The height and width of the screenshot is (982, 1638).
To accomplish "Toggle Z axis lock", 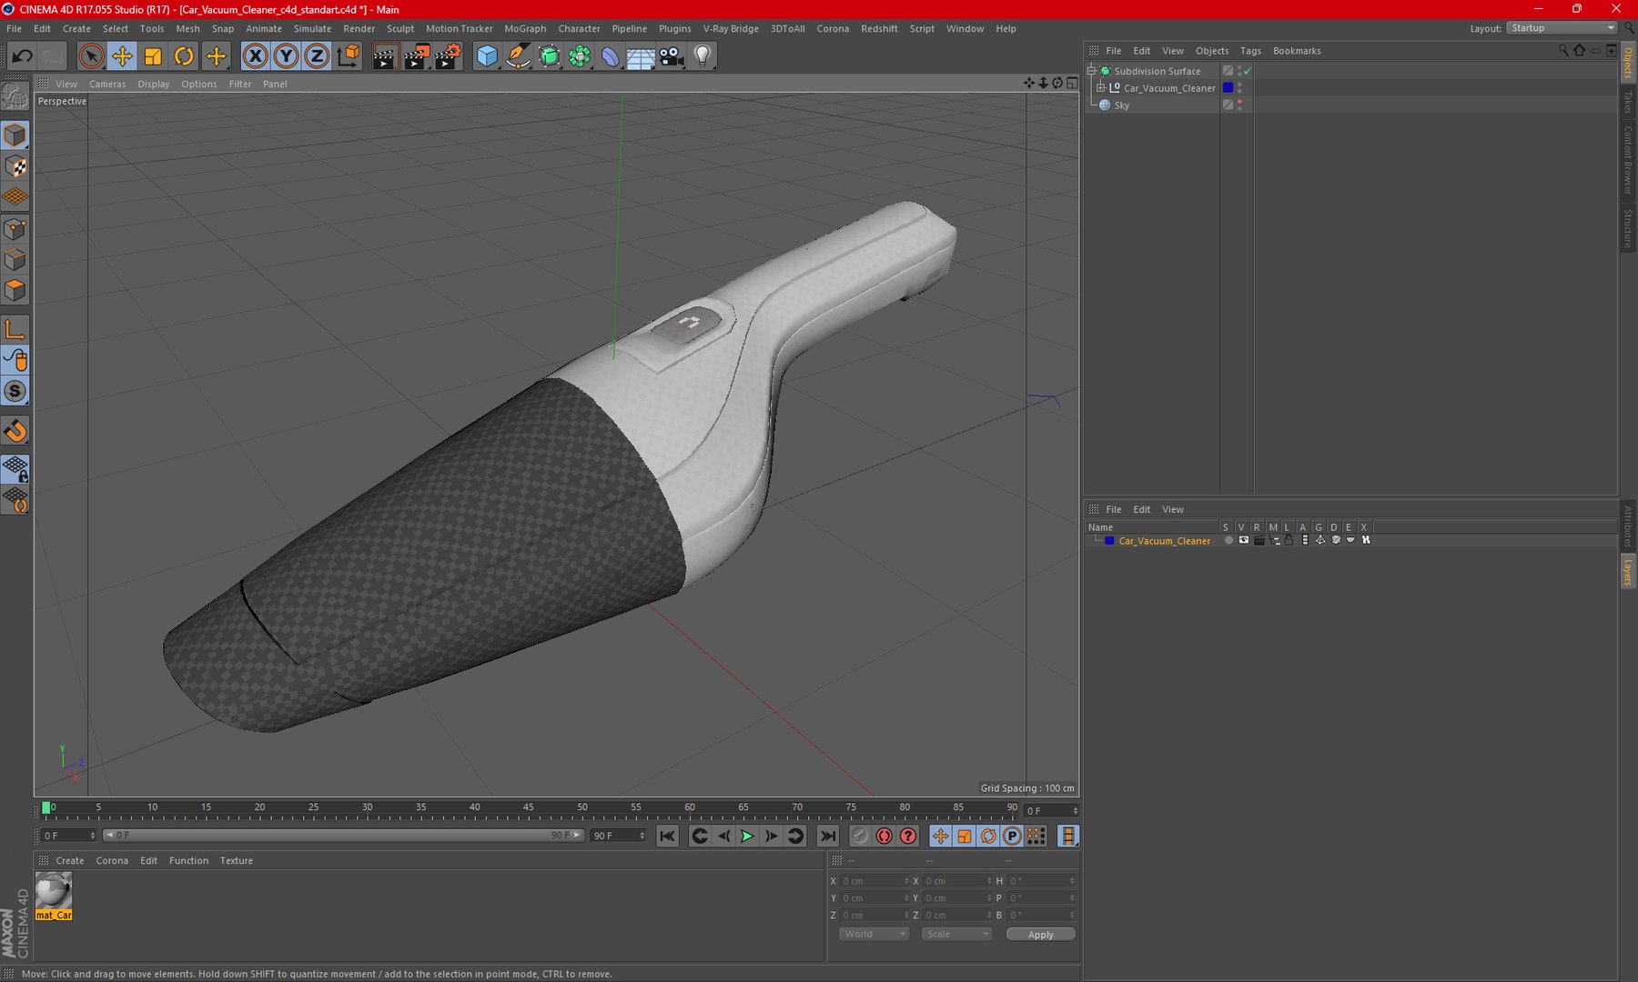I will coord(317,56).
